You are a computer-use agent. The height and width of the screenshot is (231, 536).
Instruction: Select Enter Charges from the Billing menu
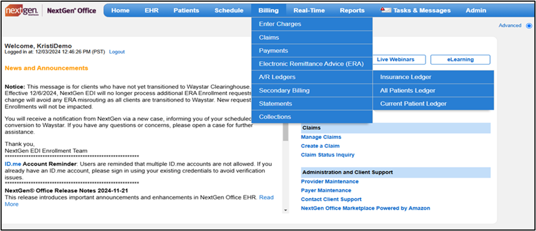pyautogui.click(x=312, y=24)
